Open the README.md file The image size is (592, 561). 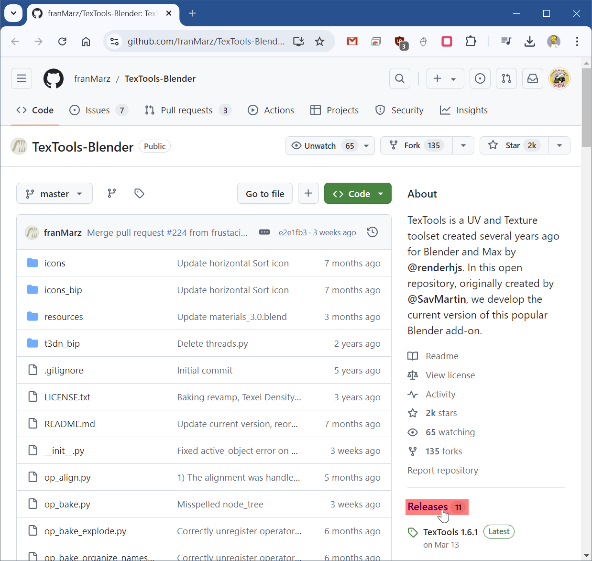pyautogui.click(x=70, y=424)
